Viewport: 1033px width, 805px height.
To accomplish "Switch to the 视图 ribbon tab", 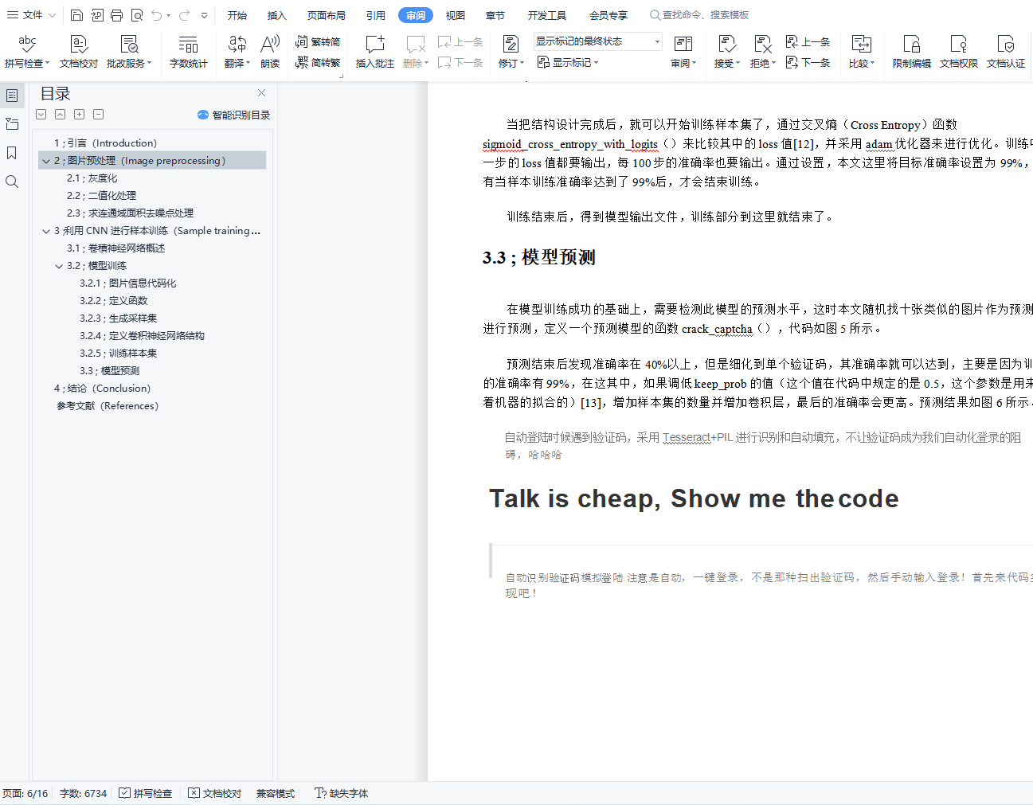I will (x=455, y=15).
